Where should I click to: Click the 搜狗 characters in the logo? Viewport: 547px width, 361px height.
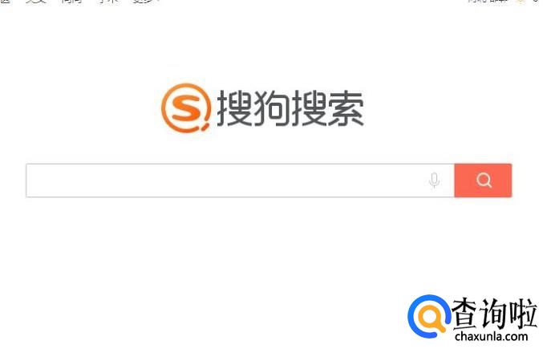tap(253, 108)
